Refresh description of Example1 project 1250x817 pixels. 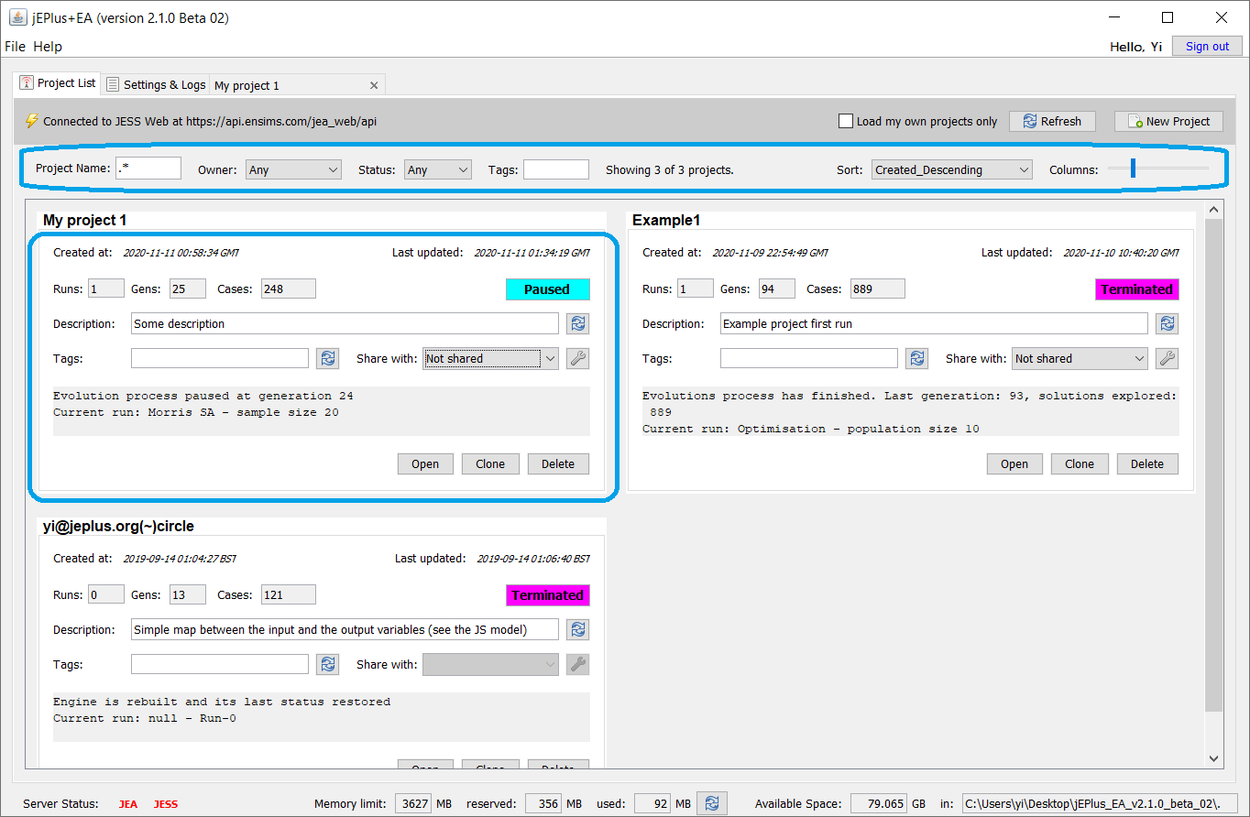pyautogui.click(x=1167, y=323)
